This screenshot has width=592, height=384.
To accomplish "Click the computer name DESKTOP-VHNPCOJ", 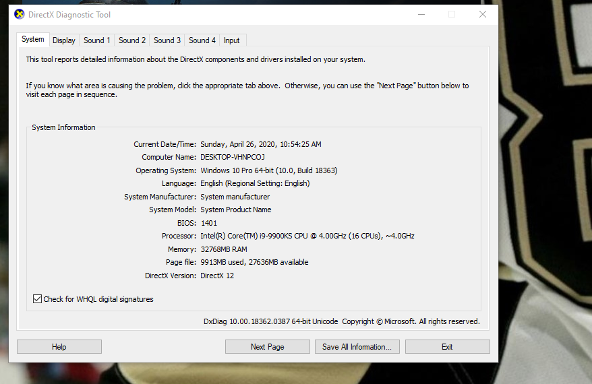I will click(x=233, y=157).
